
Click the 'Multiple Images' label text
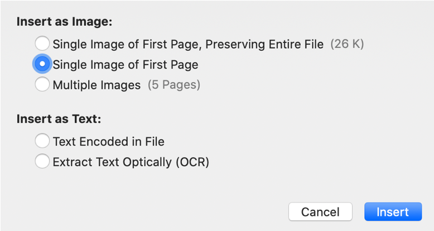pos(97,85)
